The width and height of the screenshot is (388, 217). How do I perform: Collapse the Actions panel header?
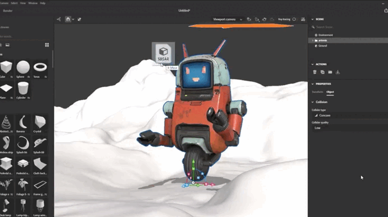click(312, 64)
